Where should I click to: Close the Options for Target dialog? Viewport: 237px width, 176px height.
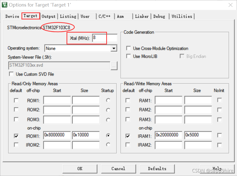(x=230, y=5)
